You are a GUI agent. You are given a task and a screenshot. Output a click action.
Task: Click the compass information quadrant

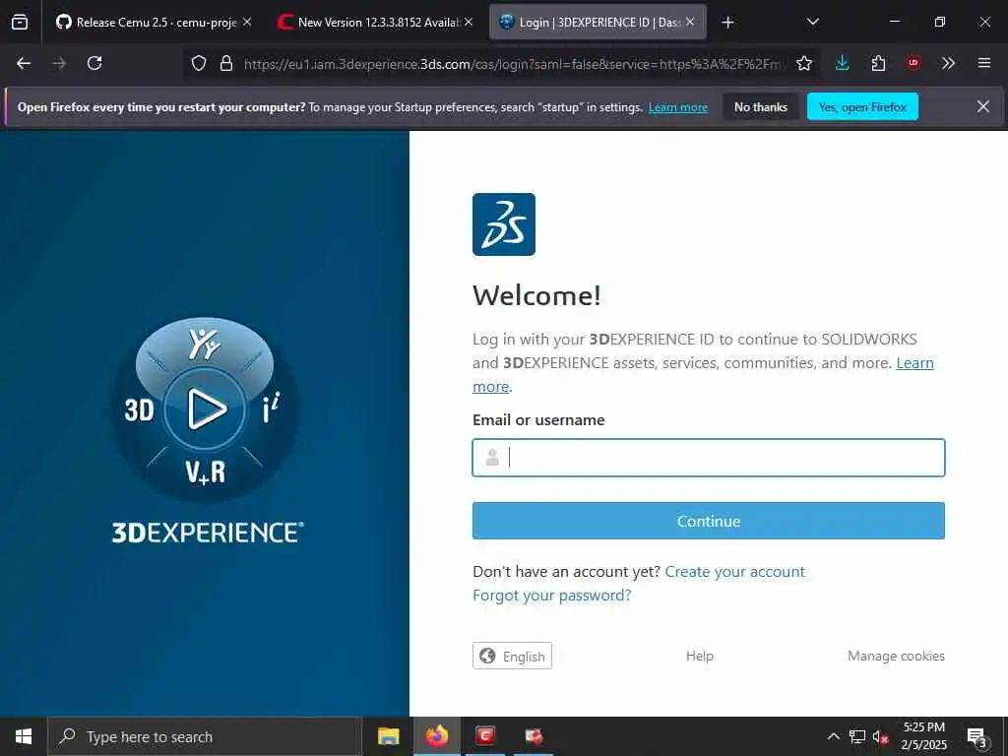(272, 408)
